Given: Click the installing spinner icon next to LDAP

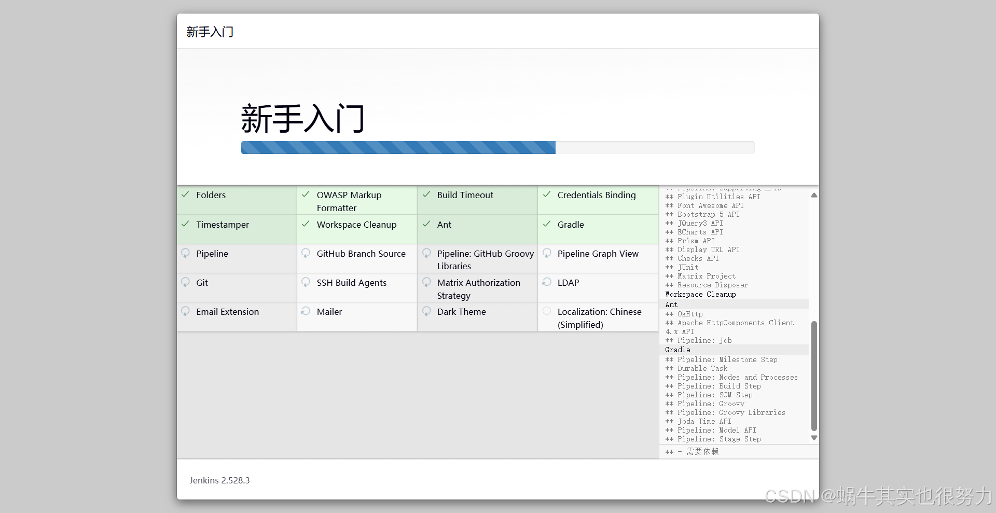Looking at the screenshot, I should click(x=546, y=282).
